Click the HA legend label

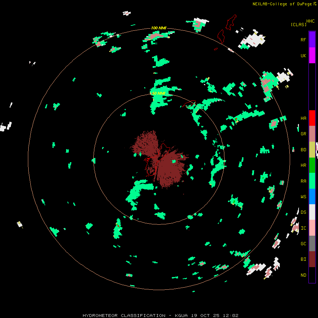[303, 118]
